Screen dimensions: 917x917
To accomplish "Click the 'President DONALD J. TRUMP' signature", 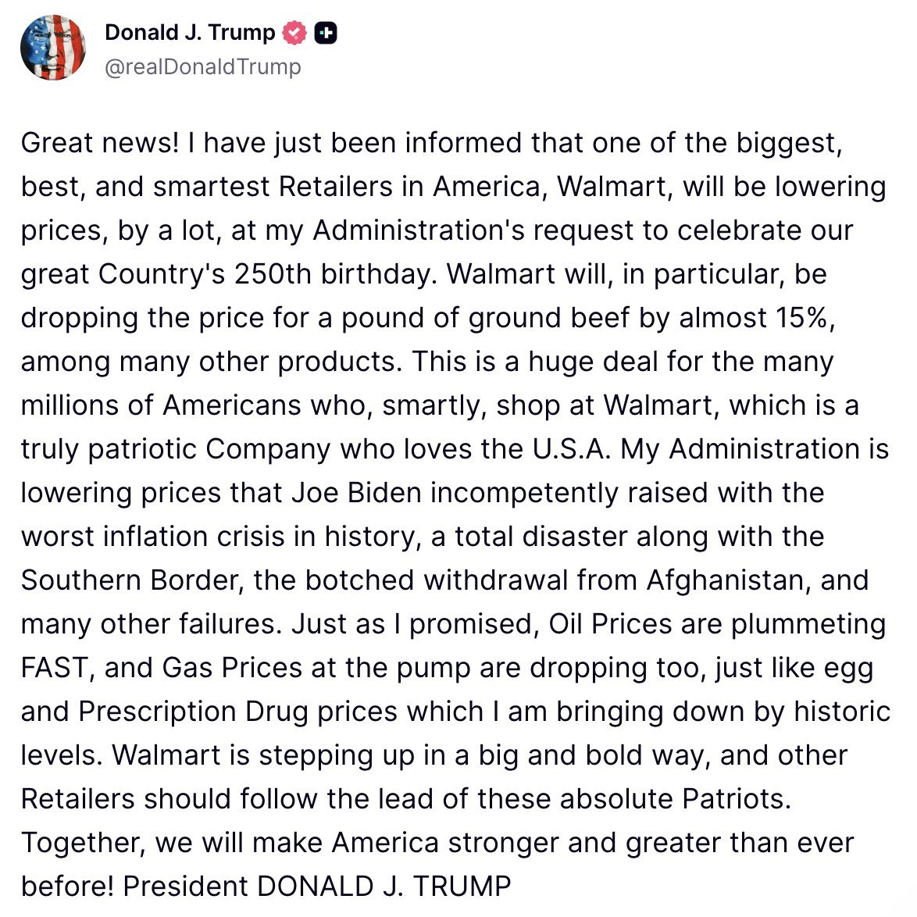I will tap(317, 886).
